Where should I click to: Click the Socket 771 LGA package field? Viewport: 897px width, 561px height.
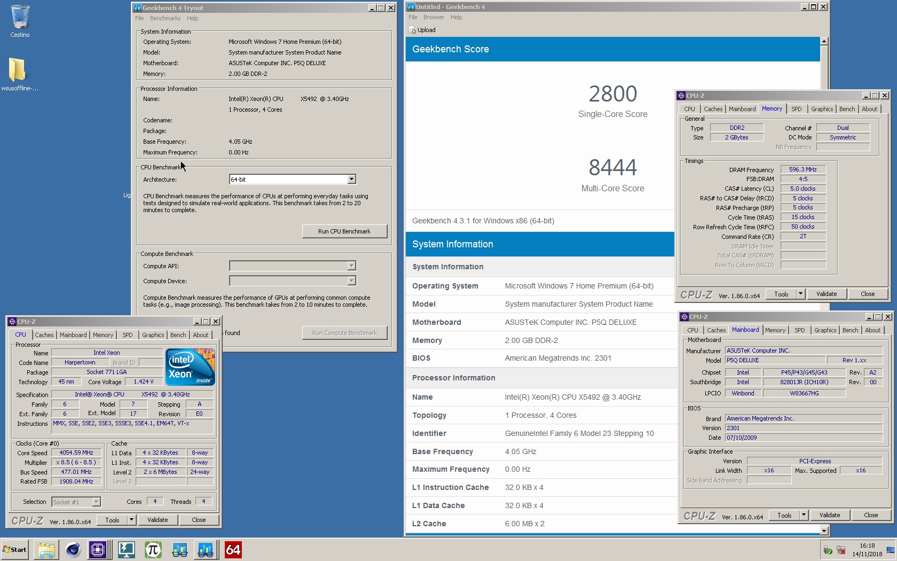click(x=107, y=372)
